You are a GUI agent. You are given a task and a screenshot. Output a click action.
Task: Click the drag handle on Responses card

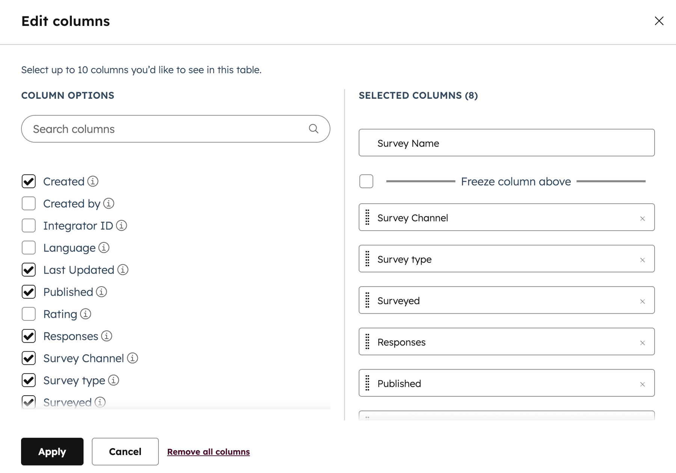(x=367, y=342)
